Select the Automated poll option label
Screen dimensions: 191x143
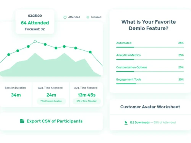pyautogui.click(x=124, y=43)
